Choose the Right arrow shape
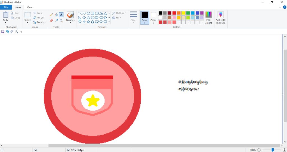The image size is (287, 152). [x=97, y=18]
